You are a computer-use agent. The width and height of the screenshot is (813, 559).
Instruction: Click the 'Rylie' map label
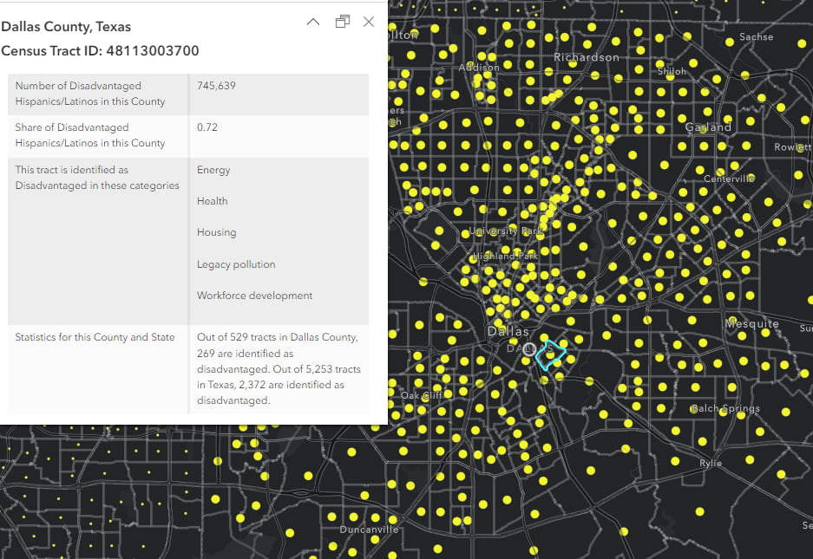711,463
